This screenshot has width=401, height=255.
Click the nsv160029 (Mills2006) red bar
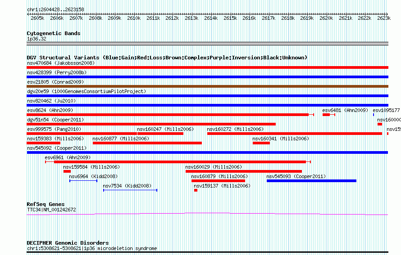pyautogui.click(x=244, y=171)
